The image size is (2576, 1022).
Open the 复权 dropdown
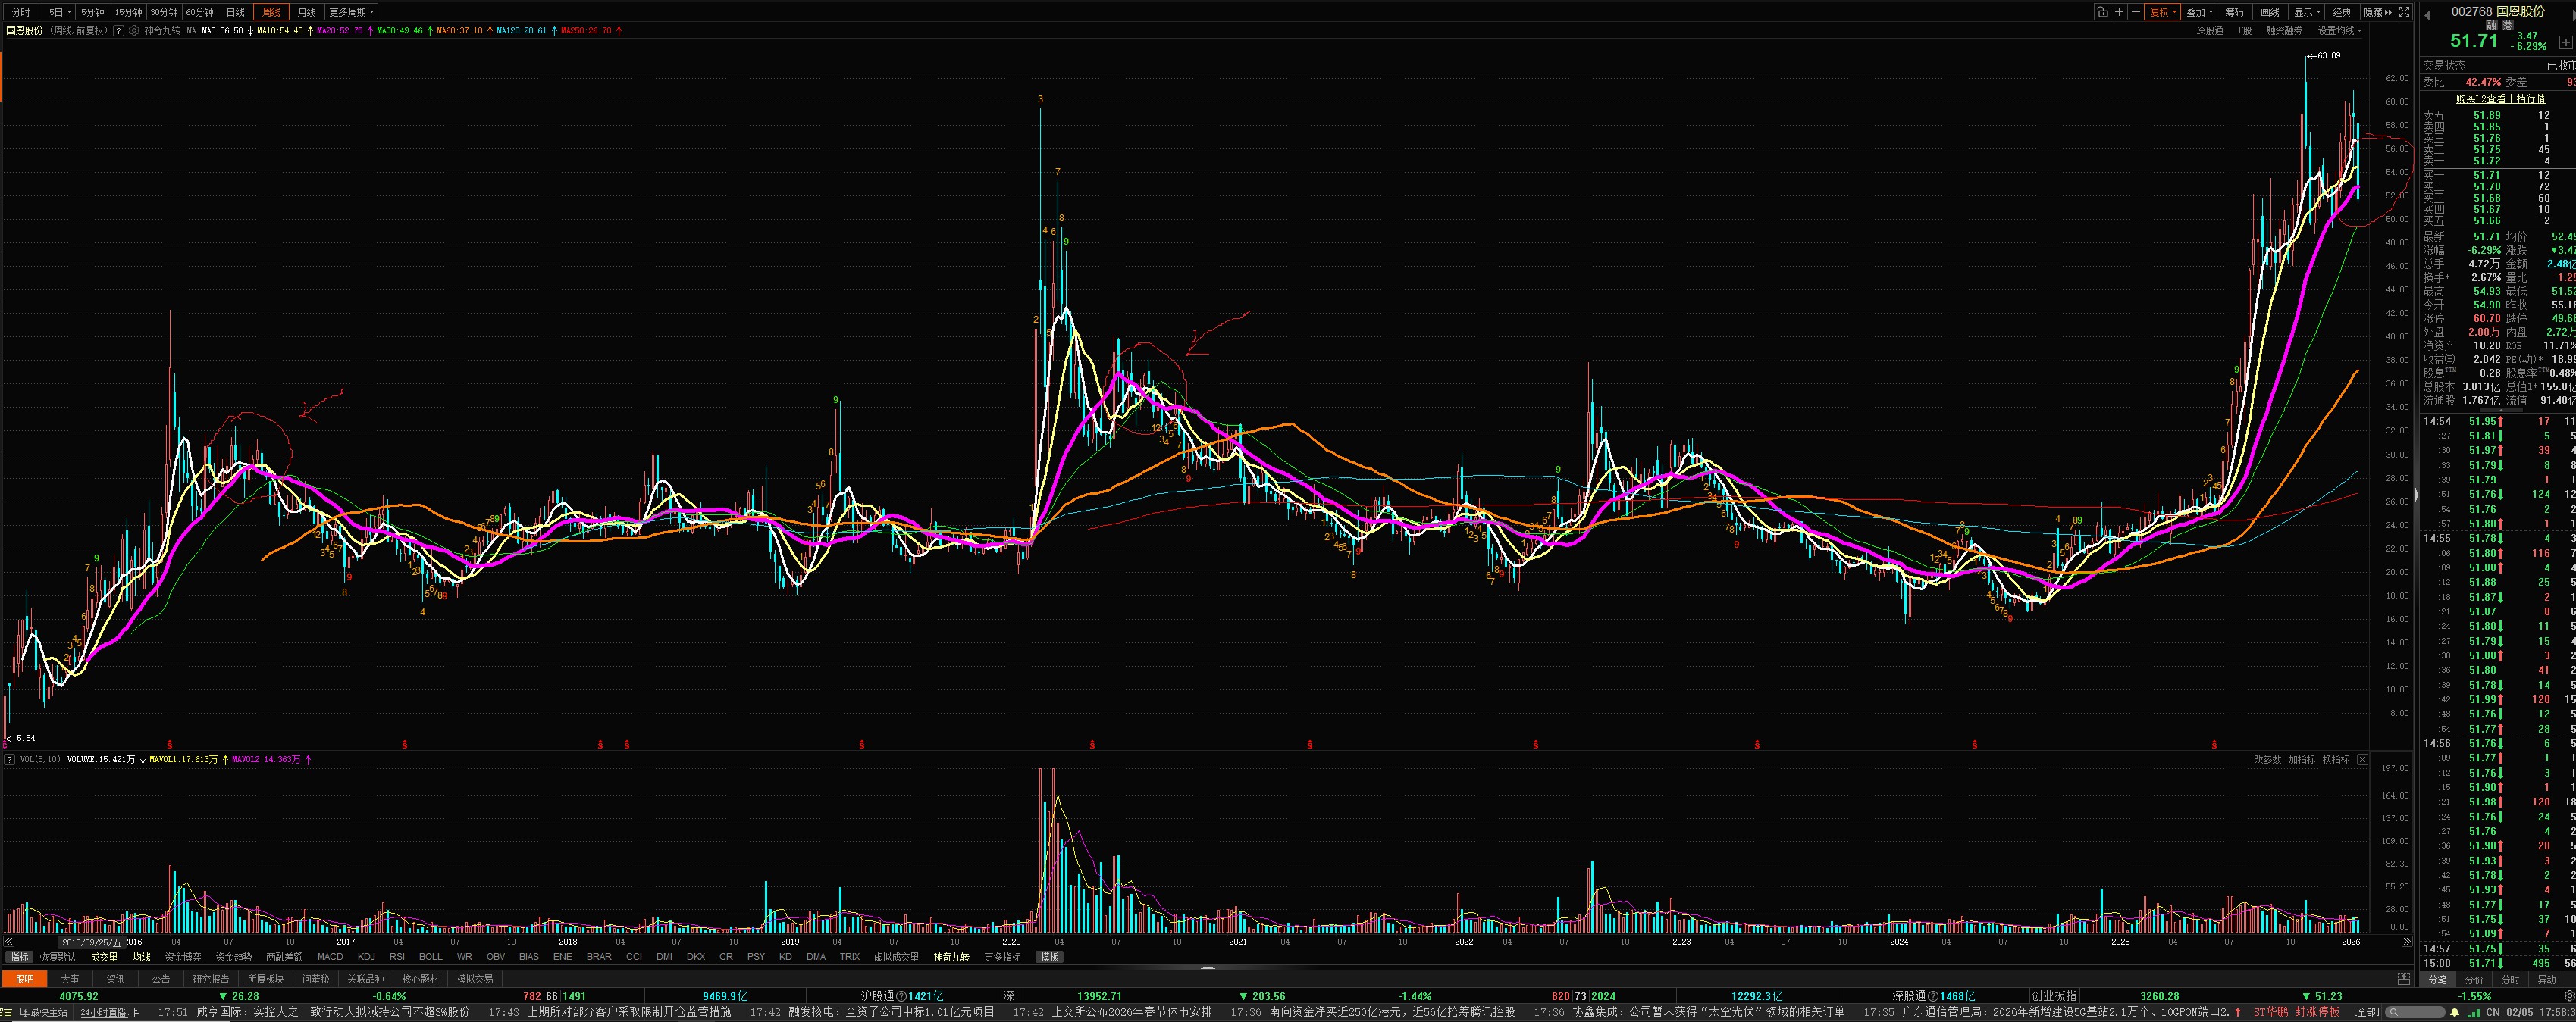[2162, 12]
